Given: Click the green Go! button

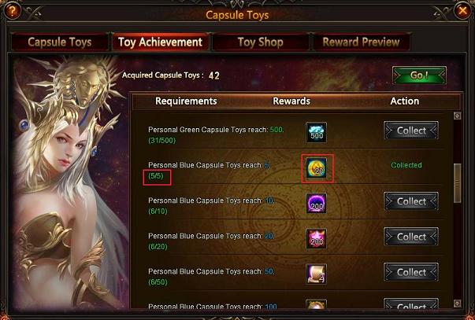Looking at the screenshot, I should pyautogui.click(x=419, y=75).
